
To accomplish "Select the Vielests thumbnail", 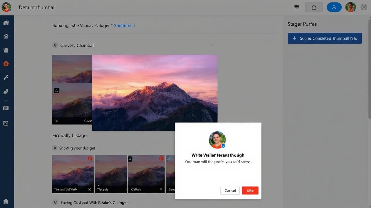I will [x=111, y=174].
